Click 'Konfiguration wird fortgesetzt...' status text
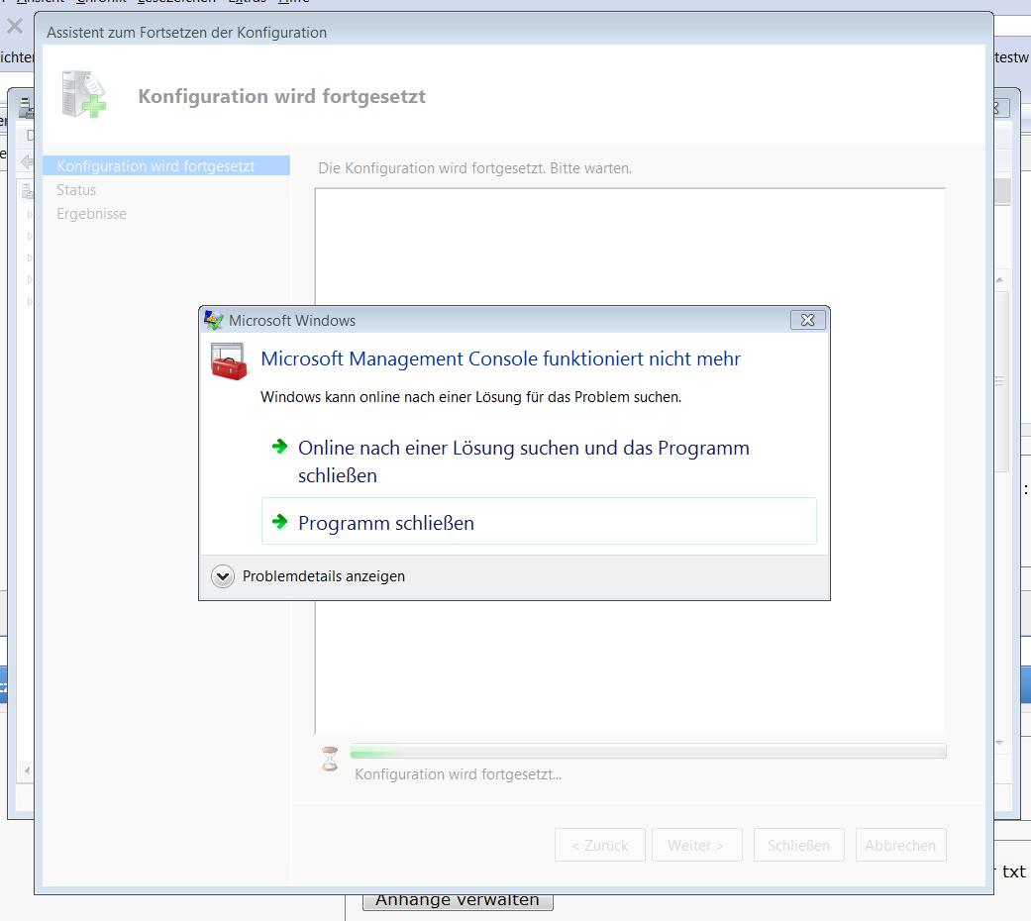1031x921 pixels. (458, 774)
